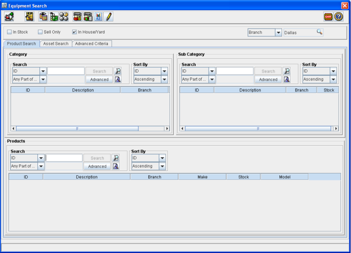Click Category table Description column header
The width and height of the screenshot is (351, 253).
(x=83, y=90)
